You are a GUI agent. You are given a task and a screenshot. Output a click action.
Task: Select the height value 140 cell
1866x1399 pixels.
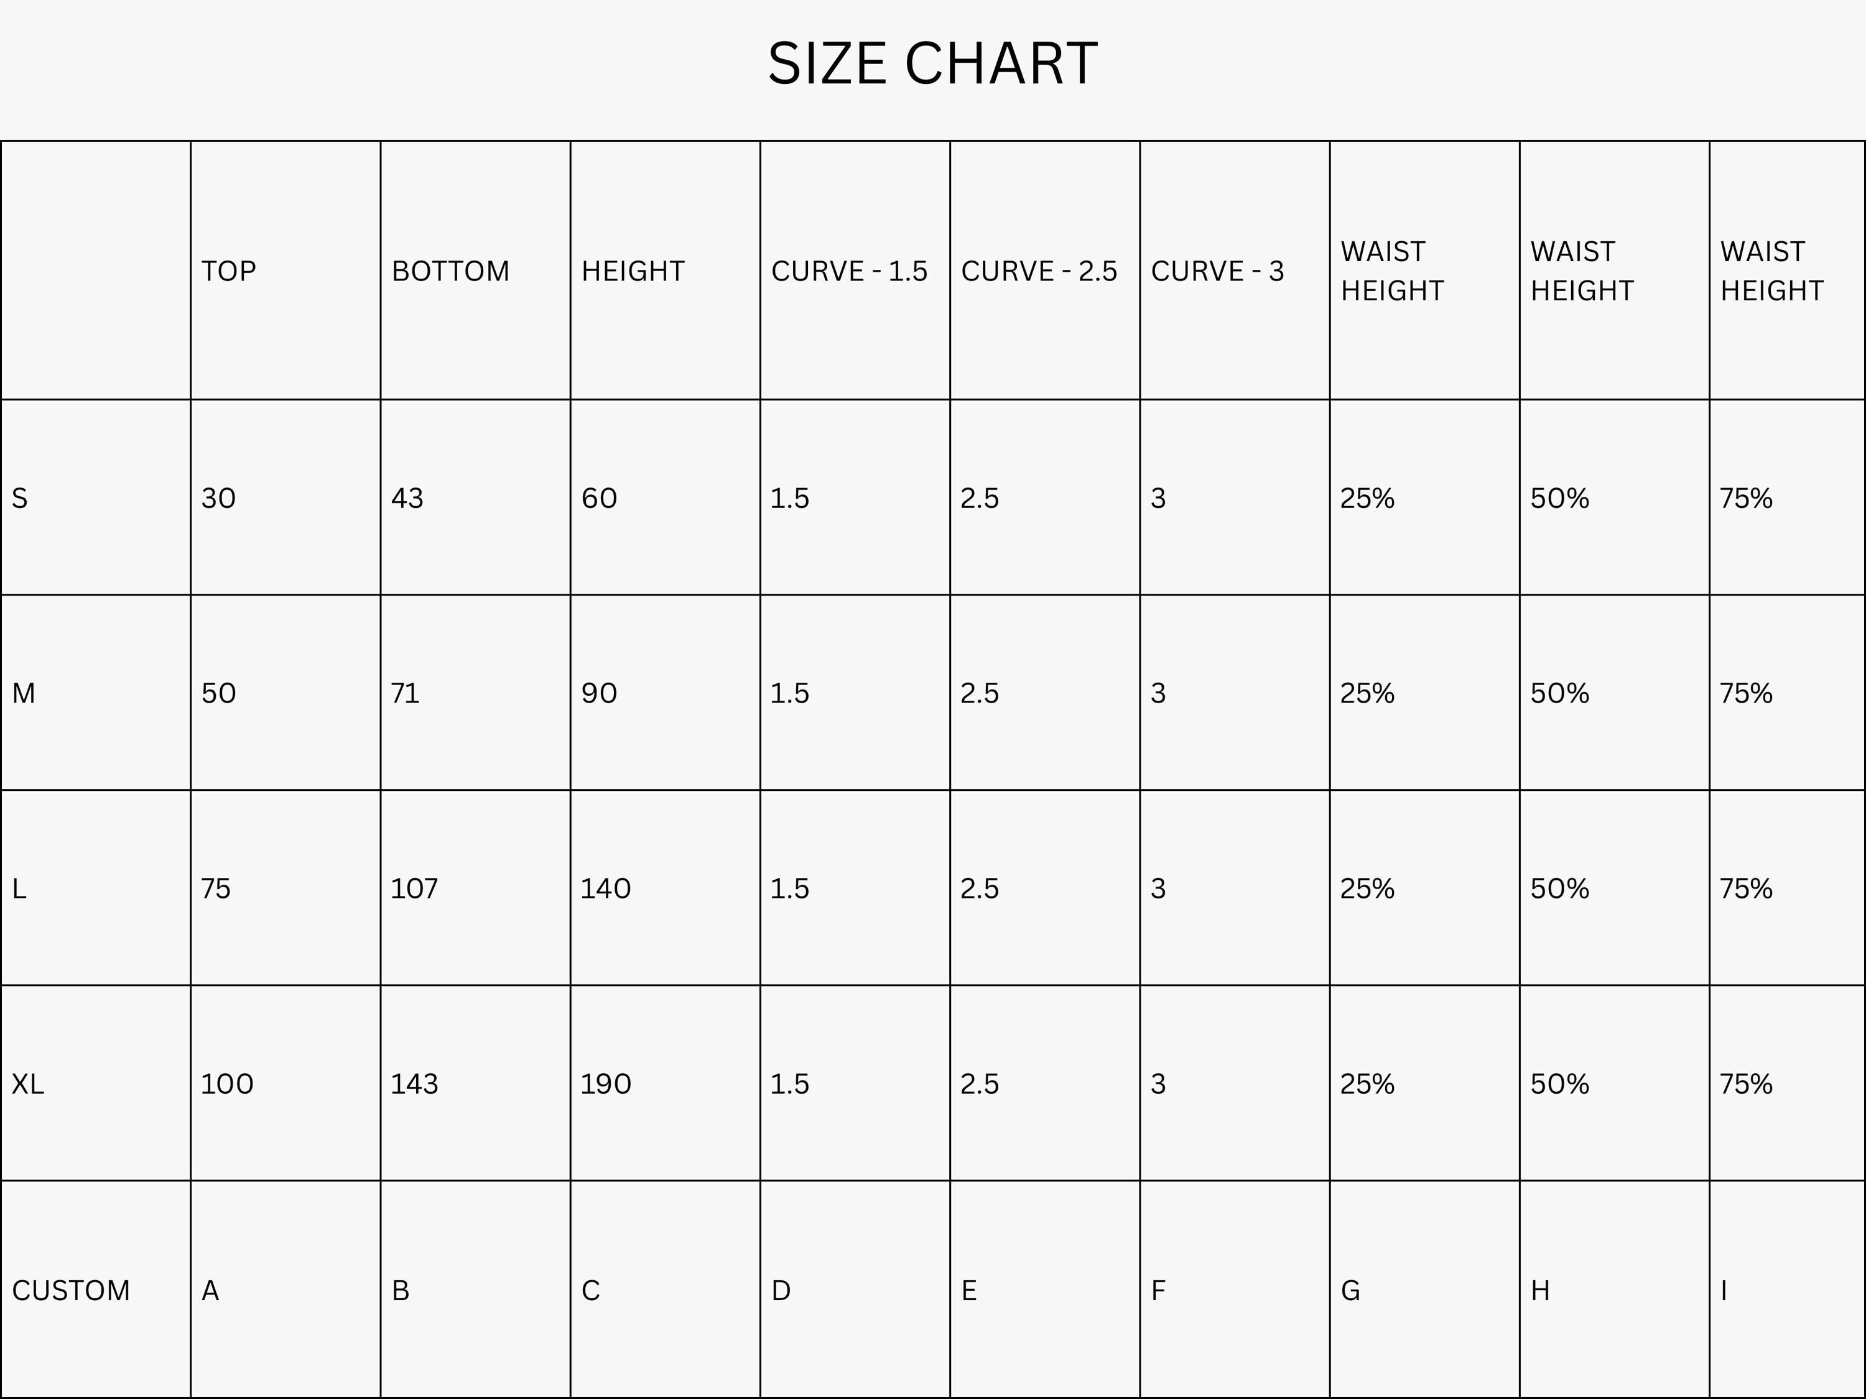coord(606,889)
